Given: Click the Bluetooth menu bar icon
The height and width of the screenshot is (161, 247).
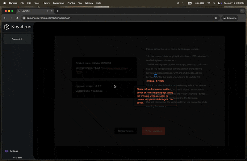Looking at the screenshot, I should pyautogui.click(x=178, y=3).
